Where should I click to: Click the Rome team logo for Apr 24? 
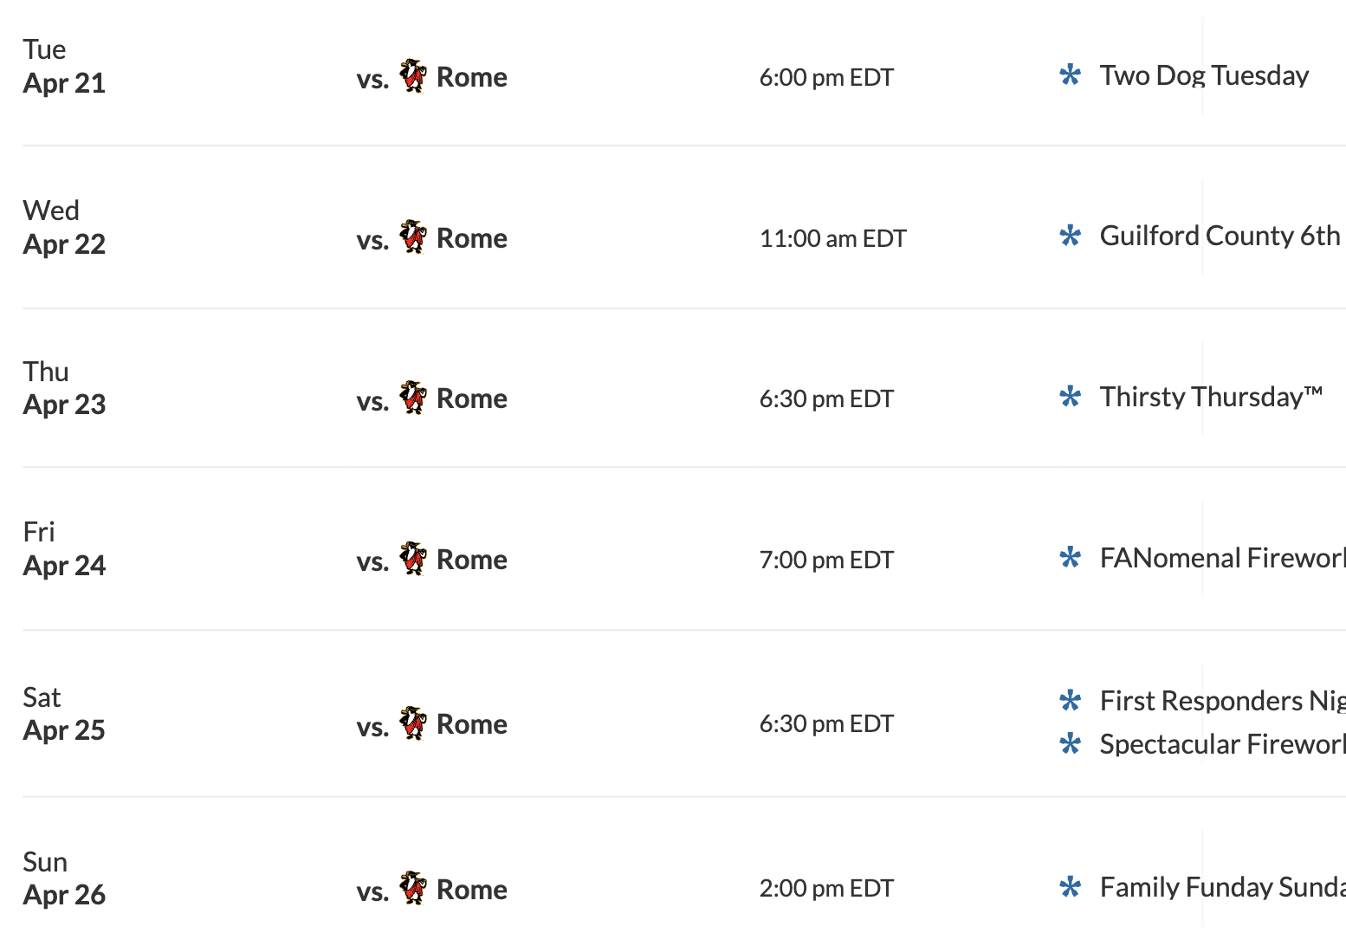(x=413, y=559)
